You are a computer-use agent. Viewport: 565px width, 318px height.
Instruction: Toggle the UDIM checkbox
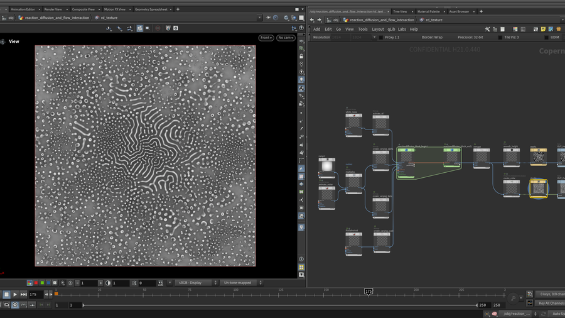[546, 38]
